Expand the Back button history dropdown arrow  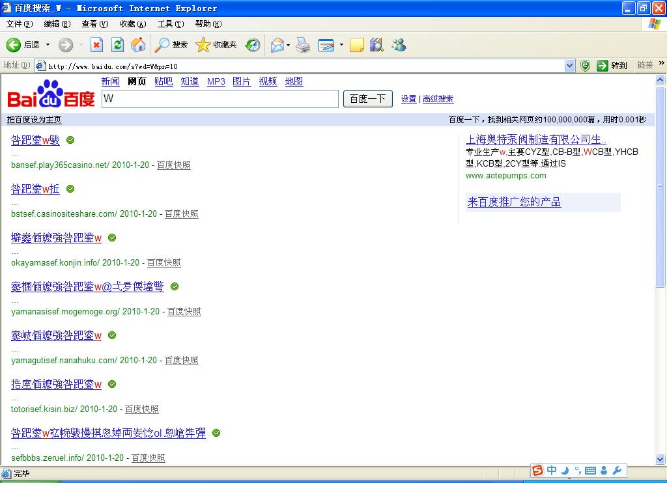[48, 45]
